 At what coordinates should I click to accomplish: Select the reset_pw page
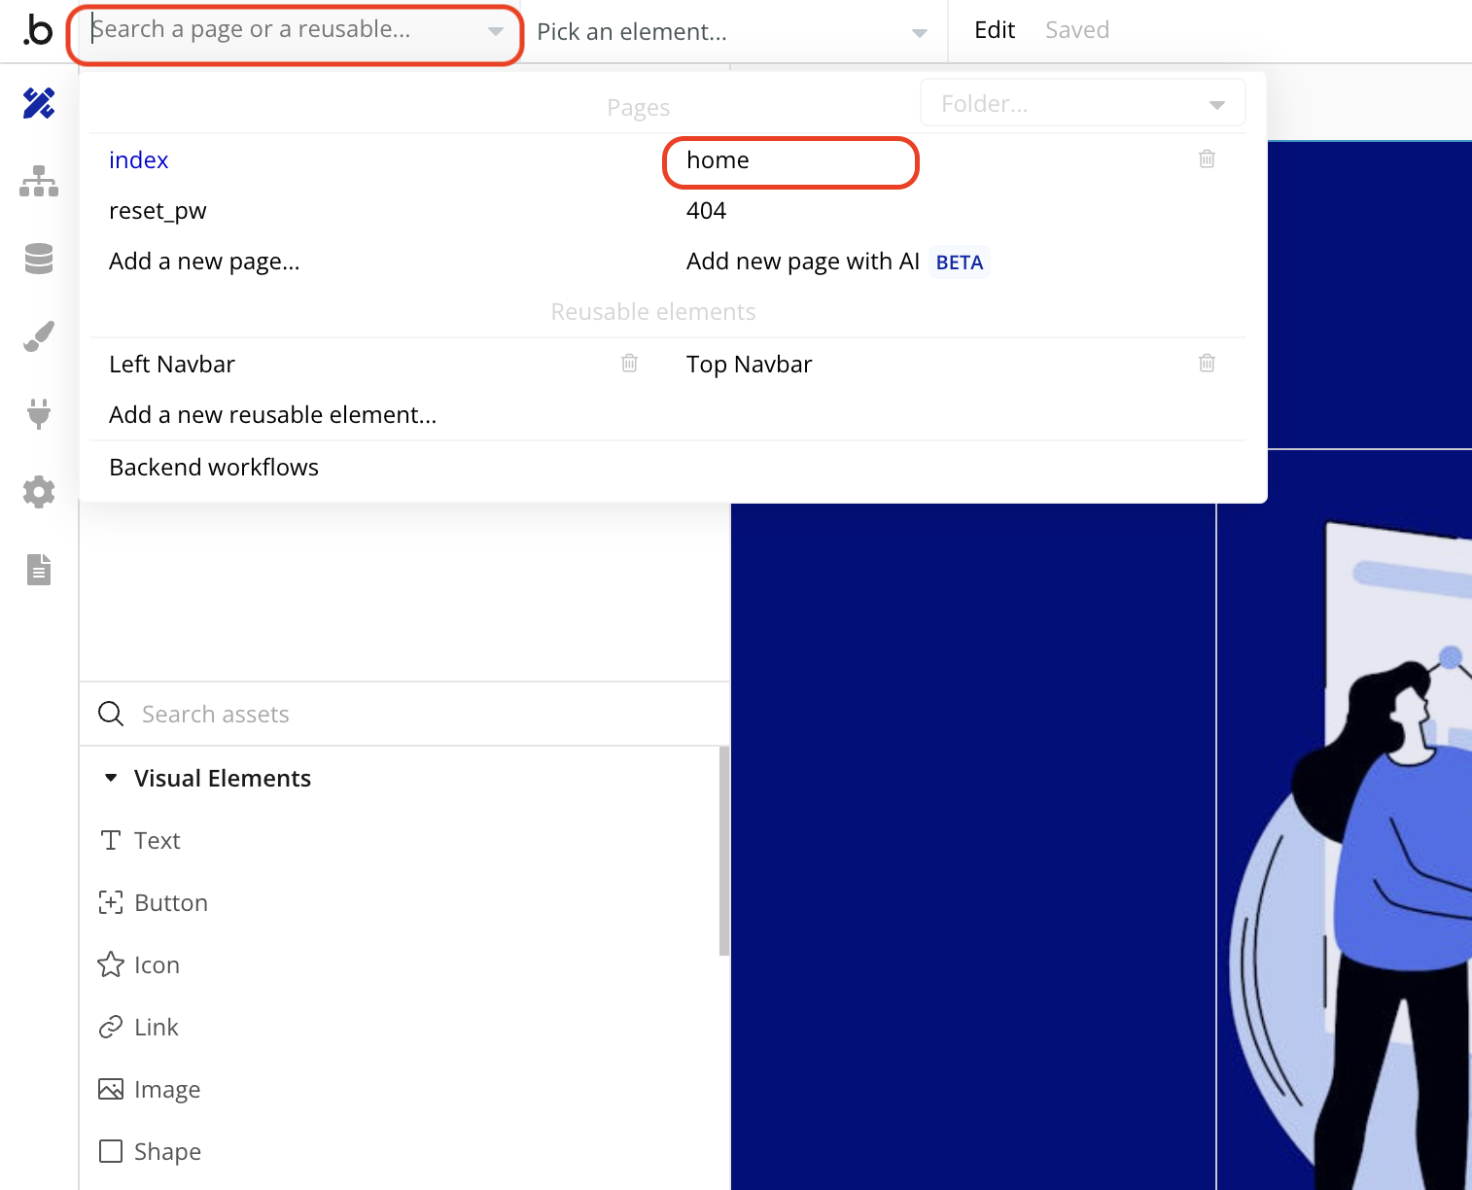(158, 211)
